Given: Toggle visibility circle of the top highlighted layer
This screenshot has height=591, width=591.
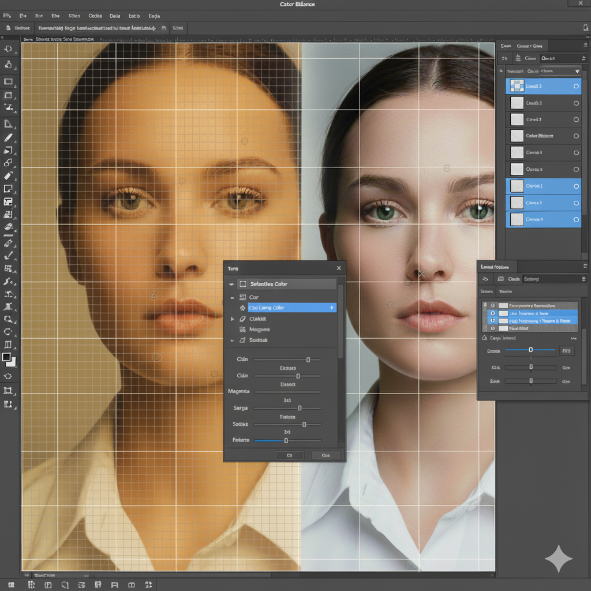Looking at the screenshot, I should pyautogui.click(x=576, y=86).
